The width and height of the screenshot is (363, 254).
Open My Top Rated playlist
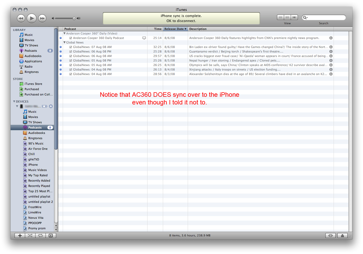pyautogui.click(x=38, y=175)
